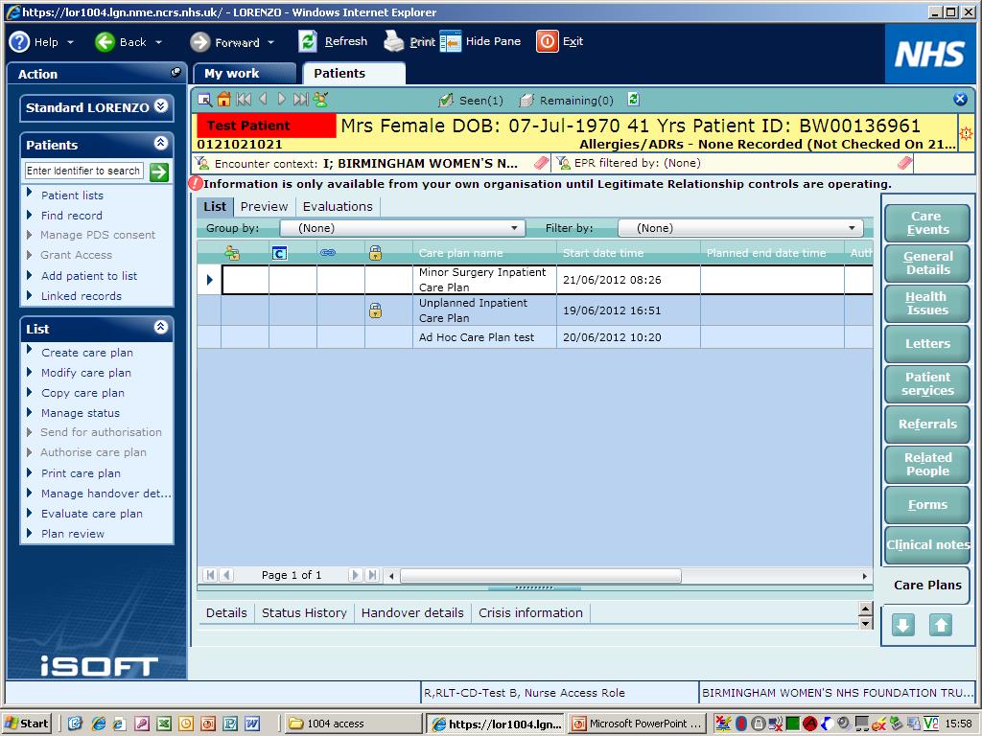Open the Health Issues side button

point(927,304)
